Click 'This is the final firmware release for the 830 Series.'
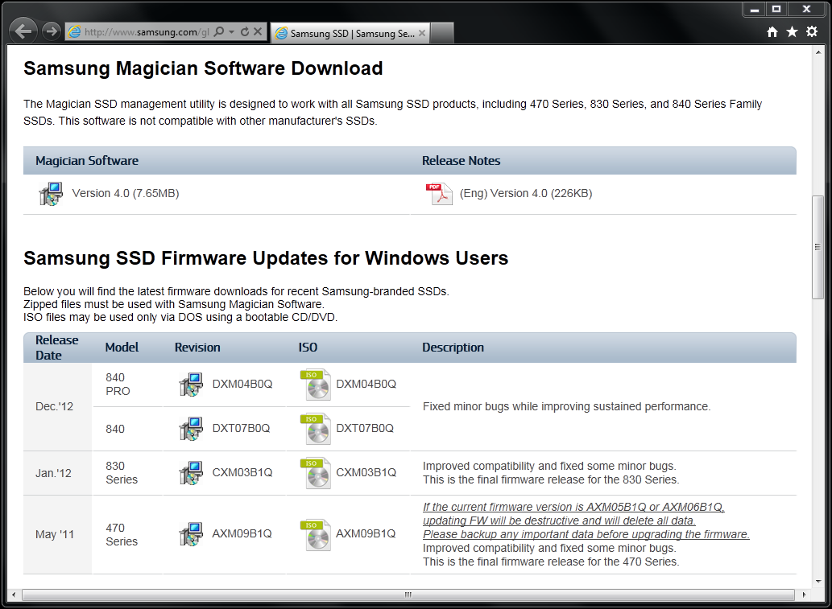832x609 pixels. click(x=551, y=479)
